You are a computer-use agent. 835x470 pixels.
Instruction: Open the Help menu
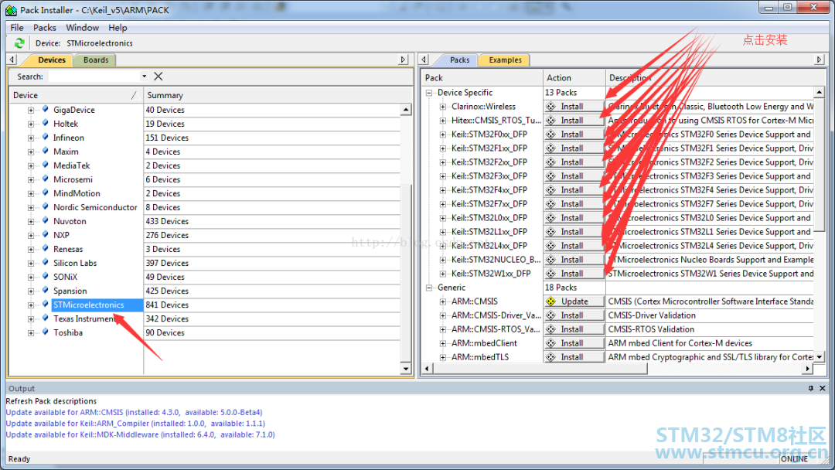click(118, 28)
